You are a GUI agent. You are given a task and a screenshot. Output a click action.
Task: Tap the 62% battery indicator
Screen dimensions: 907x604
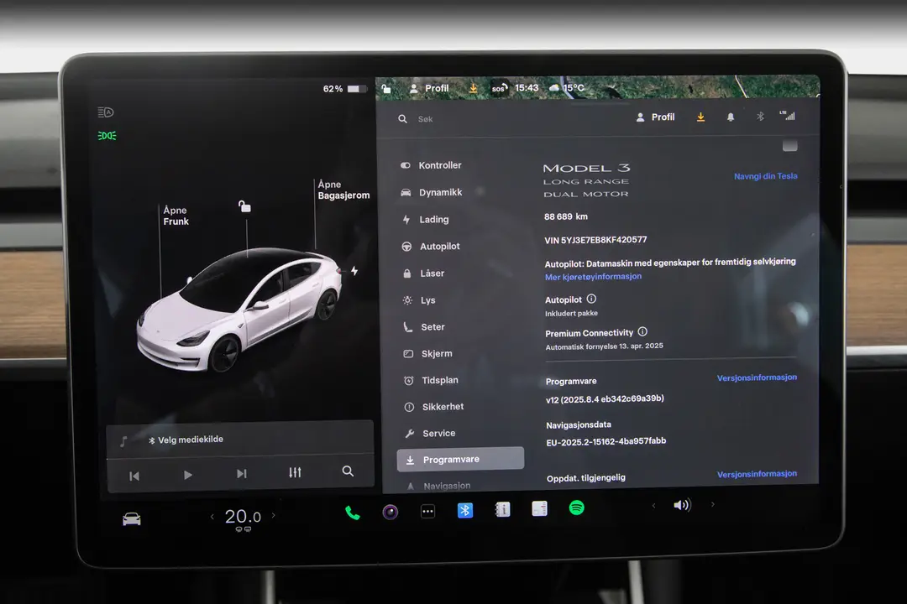pos(344,89)
